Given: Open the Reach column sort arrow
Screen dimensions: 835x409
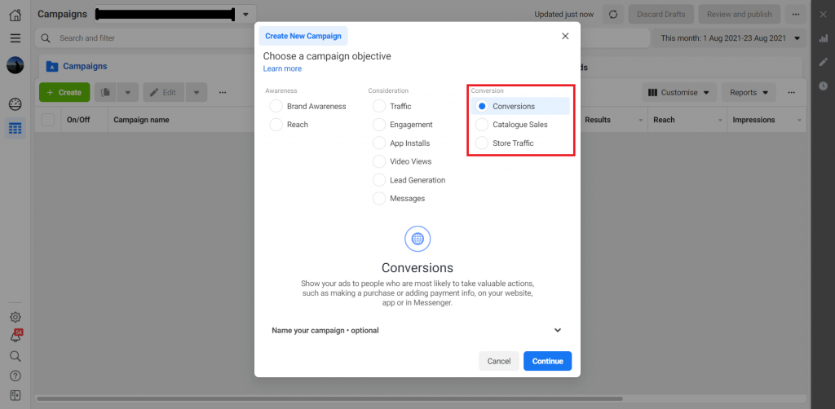Looking at the screenshot, I should click(720, 121).
